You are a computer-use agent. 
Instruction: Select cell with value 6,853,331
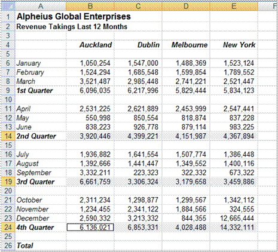[x=138, y=228]
